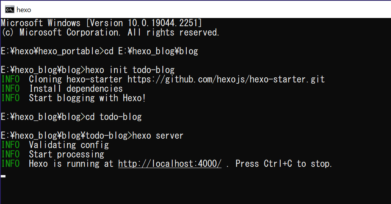Click the 'cd E:¥hexo_blog¥blog' command
The width and height of the screenshot is (391, 204).
(151, 51)
